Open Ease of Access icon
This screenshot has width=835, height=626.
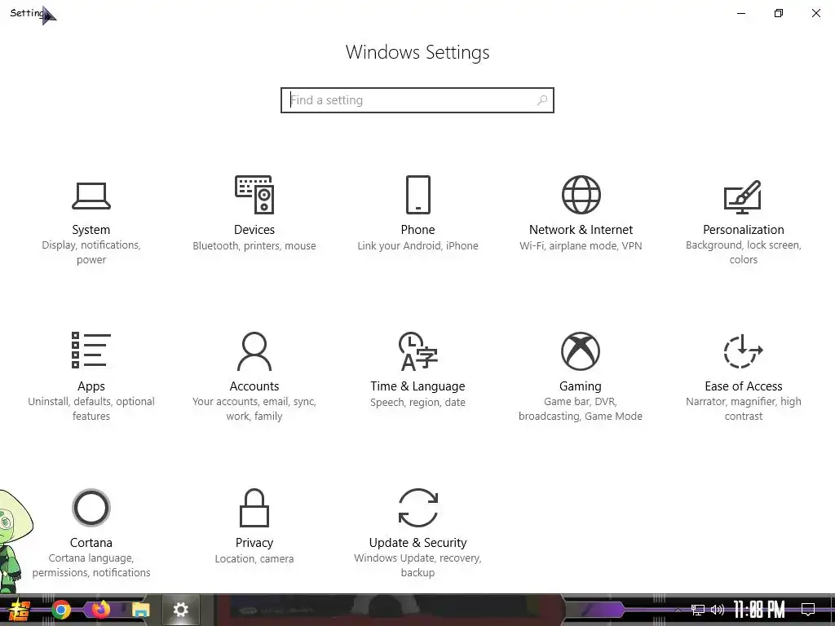[x=743, y=351]
